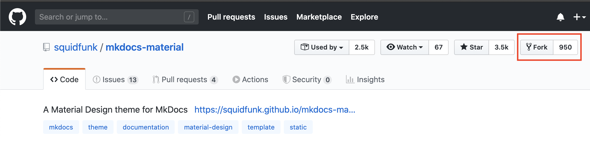The image size is (590, 142).
Task: Click the Security count badge 0
Action: [327, 80]
